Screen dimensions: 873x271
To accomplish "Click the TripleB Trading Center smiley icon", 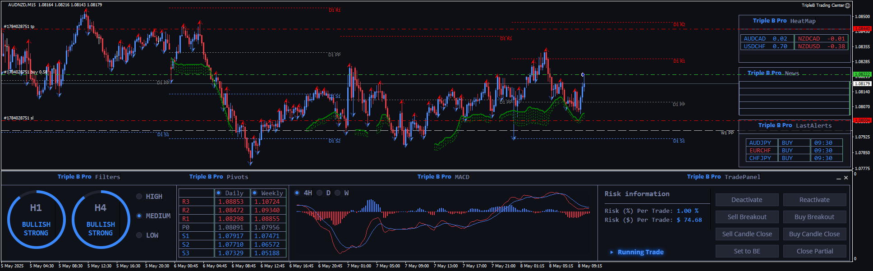I will (847, 5).
